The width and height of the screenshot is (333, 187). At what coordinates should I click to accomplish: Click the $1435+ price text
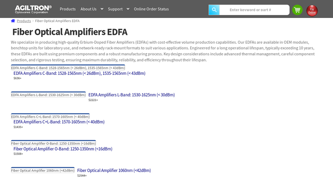(x=18, y=127)
